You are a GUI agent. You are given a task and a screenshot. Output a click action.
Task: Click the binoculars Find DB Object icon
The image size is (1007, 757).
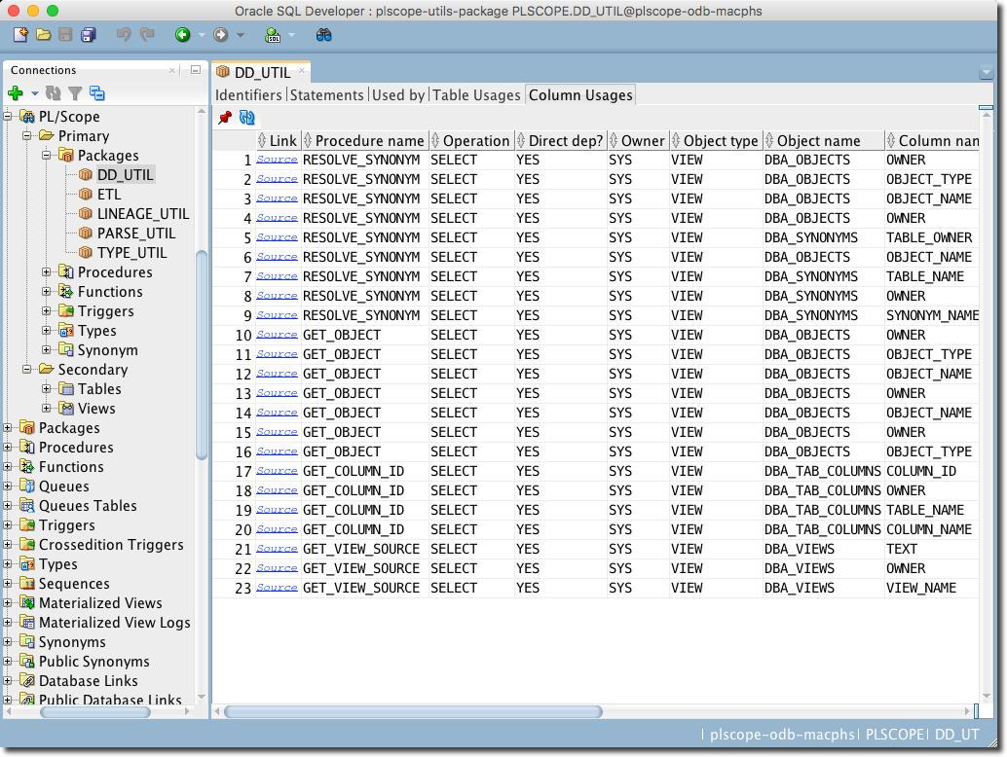[x=323, y=35]
